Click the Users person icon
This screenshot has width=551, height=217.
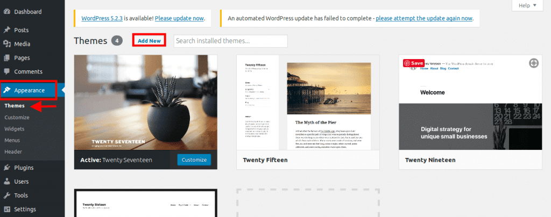(6, 182)
